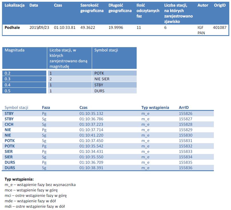Click ArrID 155836 in last DURS row
This screenshot has width=231, height=210.
[x=186, y=168]
